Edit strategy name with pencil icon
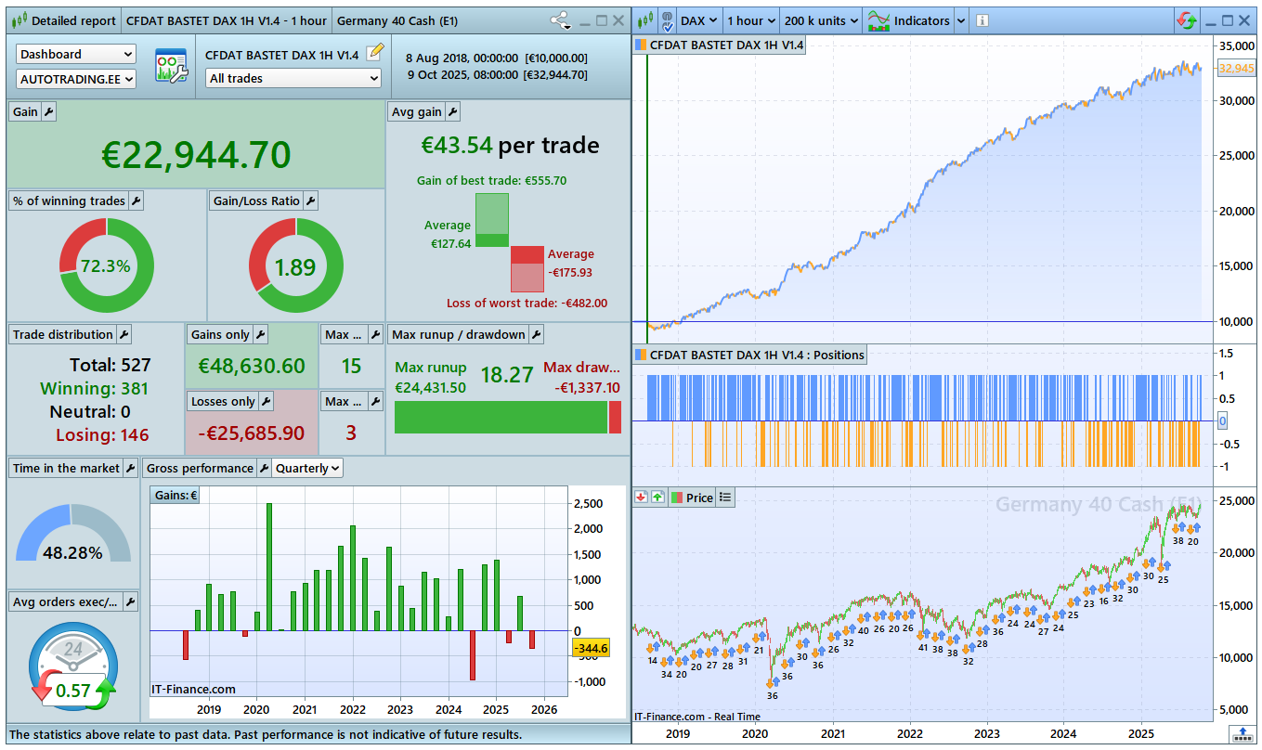The width and height of the screenshot is (1262, 750). click(374, 53)
